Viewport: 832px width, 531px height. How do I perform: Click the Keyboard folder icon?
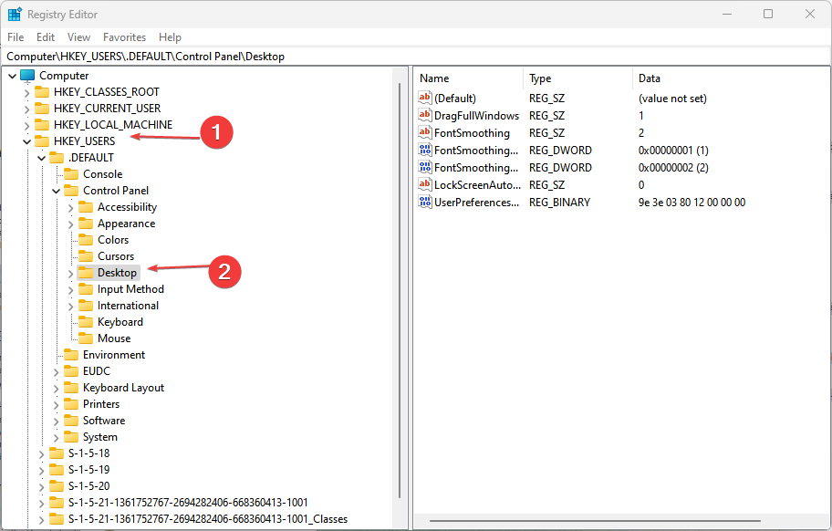coord(86,323)
